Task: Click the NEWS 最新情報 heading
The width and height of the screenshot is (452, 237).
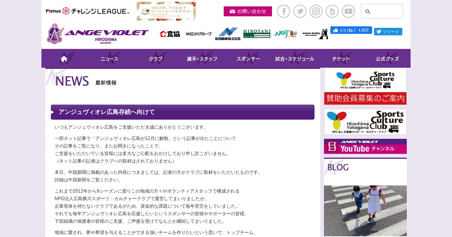Action: point(86,81)
